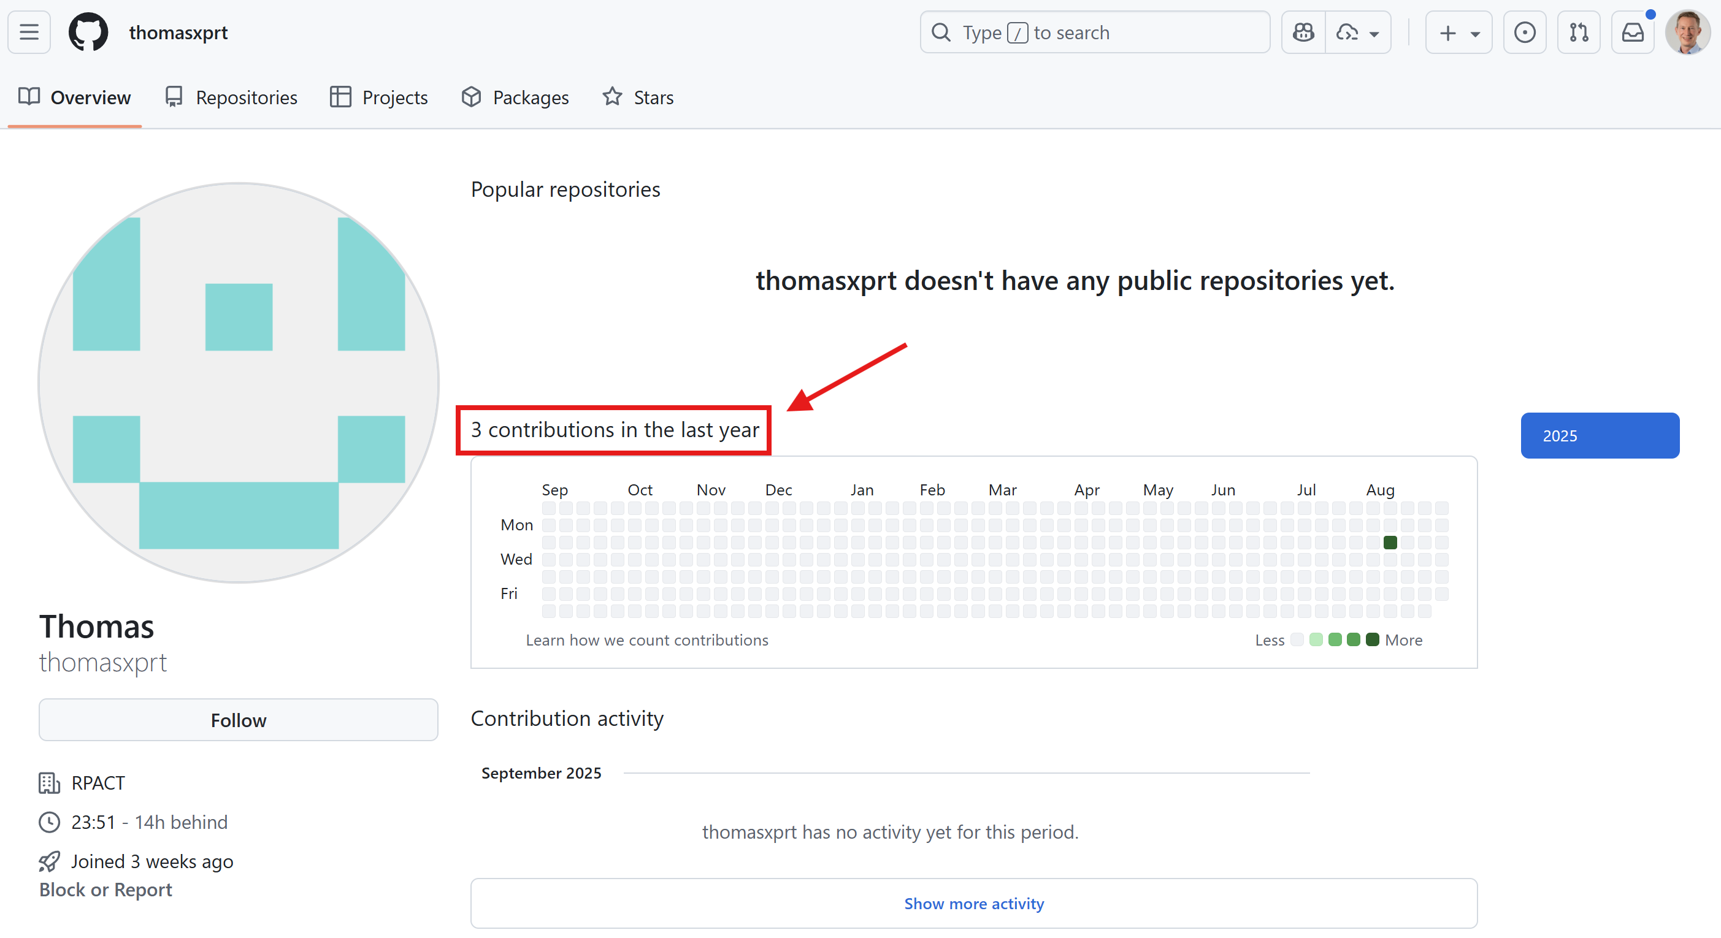Click the user avatar in header

pyautogui.click(x=1687, y=32)
